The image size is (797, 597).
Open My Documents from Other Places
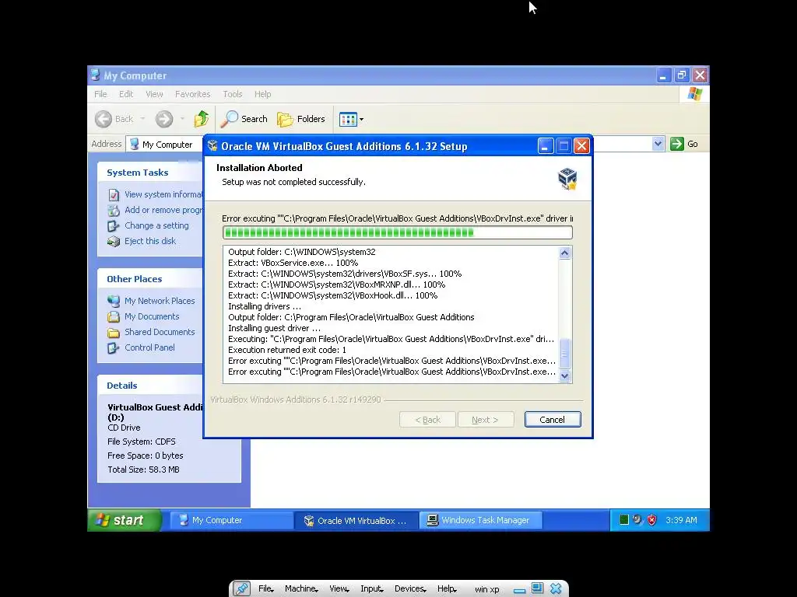143,316
